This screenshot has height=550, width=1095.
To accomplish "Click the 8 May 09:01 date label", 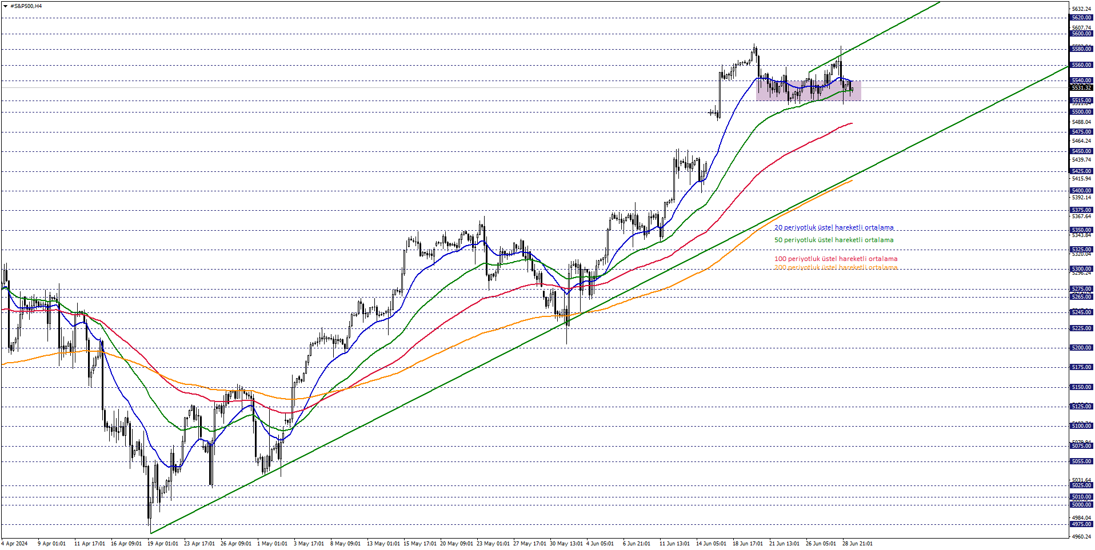I will 345,544.
